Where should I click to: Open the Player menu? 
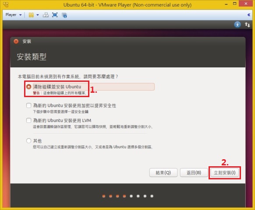[x=14, y=15]
